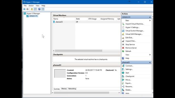Screen dimensions: 175x98
Task: Click the Created date value 22/05/2017
Action: [94, 70]
